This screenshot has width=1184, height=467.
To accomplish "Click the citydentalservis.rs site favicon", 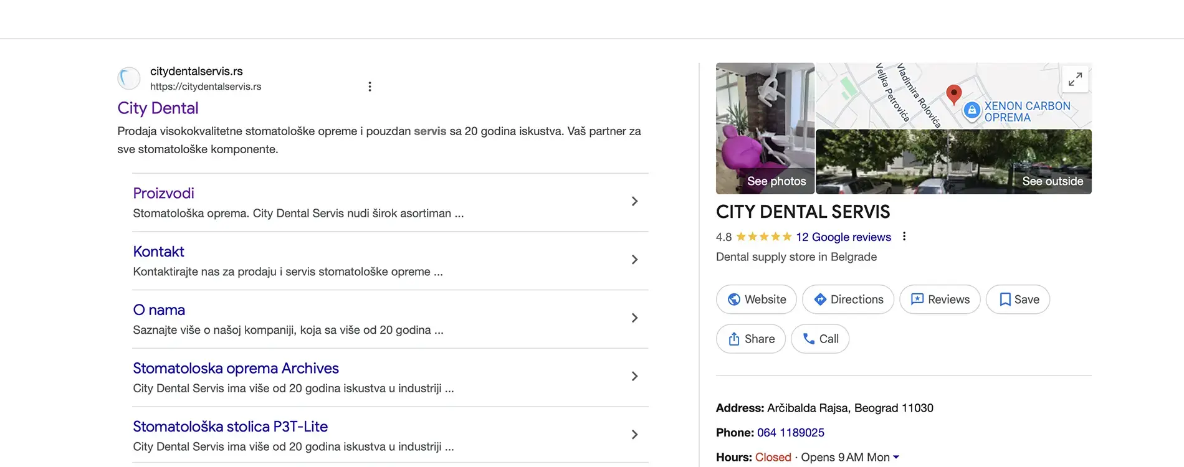I will (129, 78).
